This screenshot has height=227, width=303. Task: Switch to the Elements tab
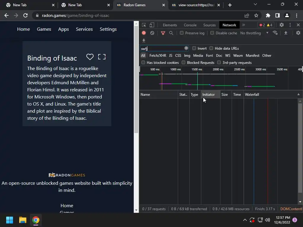[170, 25]
